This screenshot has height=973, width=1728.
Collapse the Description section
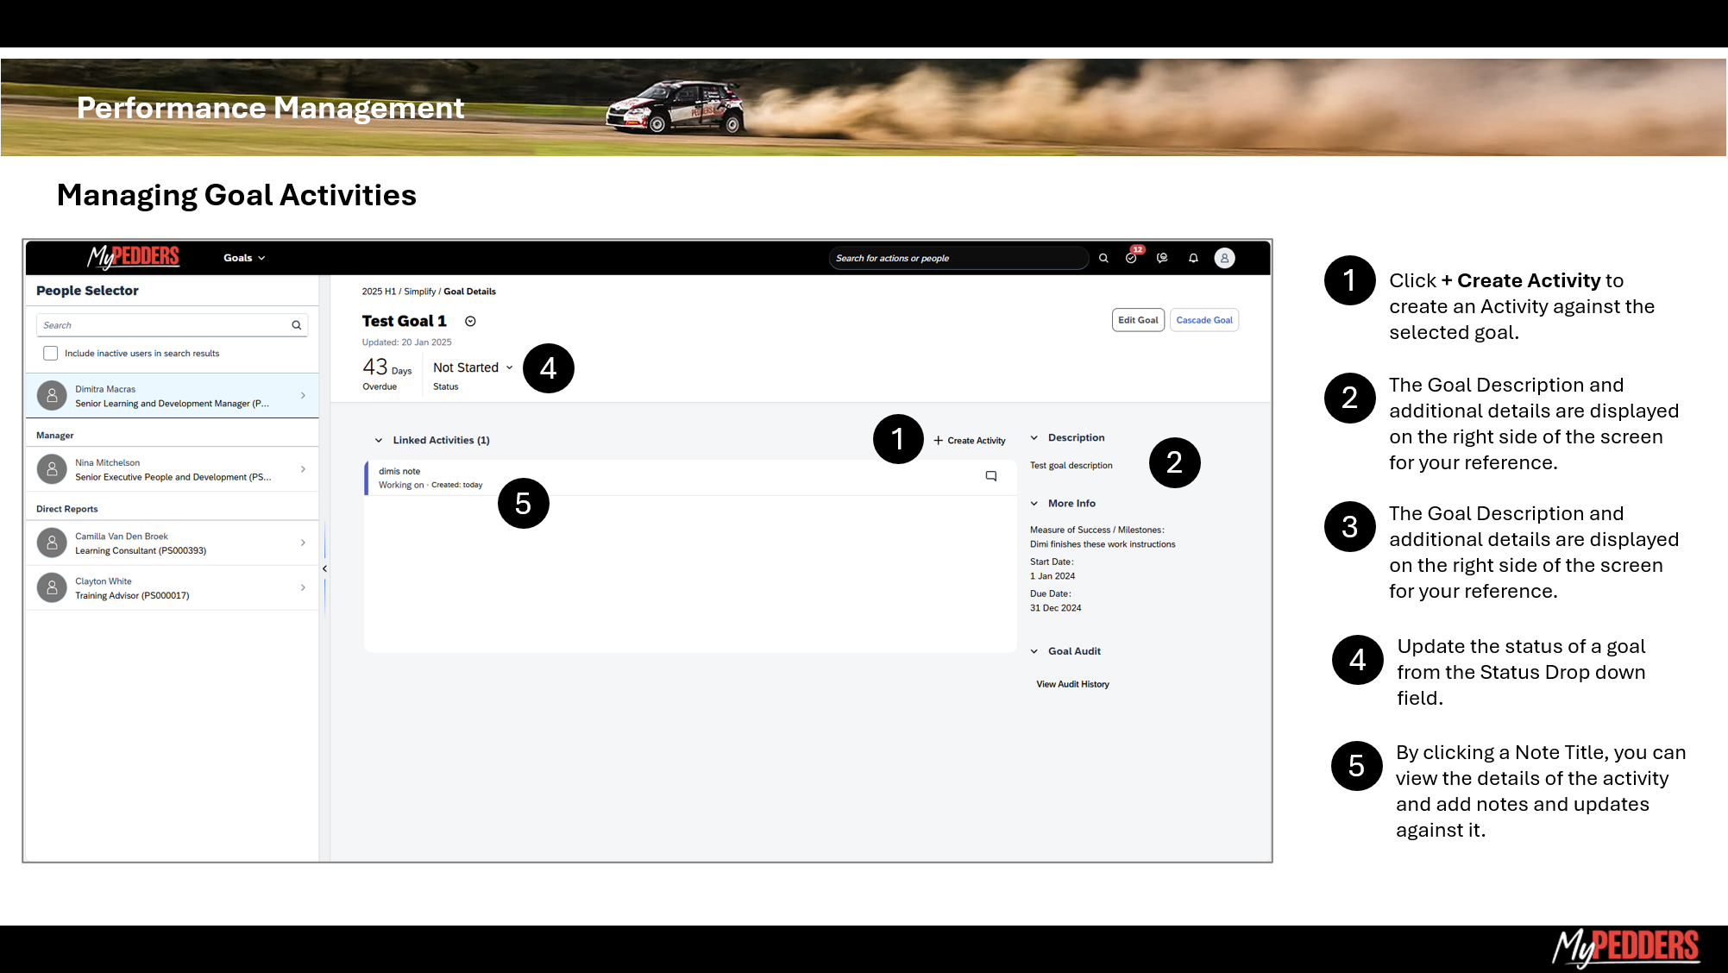tap(1034, 437)
